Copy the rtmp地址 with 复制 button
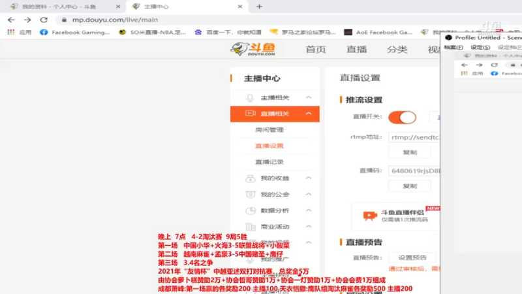 (410, 152)
